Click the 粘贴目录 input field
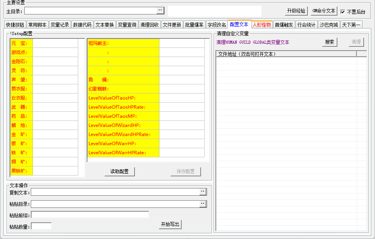 [116, 204]
